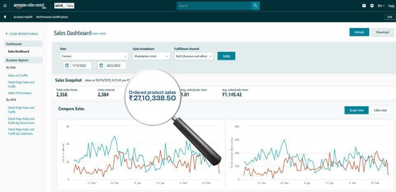The width and height of the screenshot is (396, 192).
Task: Click the search magnifier button
Action: [x=256, y=6]
